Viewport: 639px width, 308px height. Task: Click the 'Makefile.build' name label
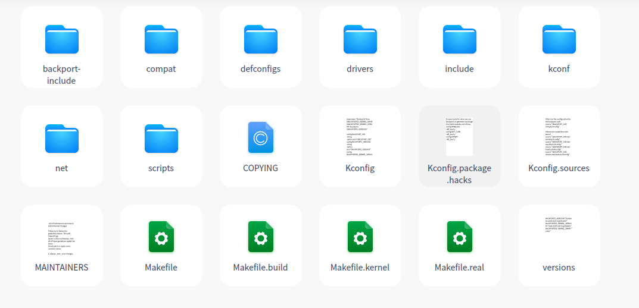260,268
